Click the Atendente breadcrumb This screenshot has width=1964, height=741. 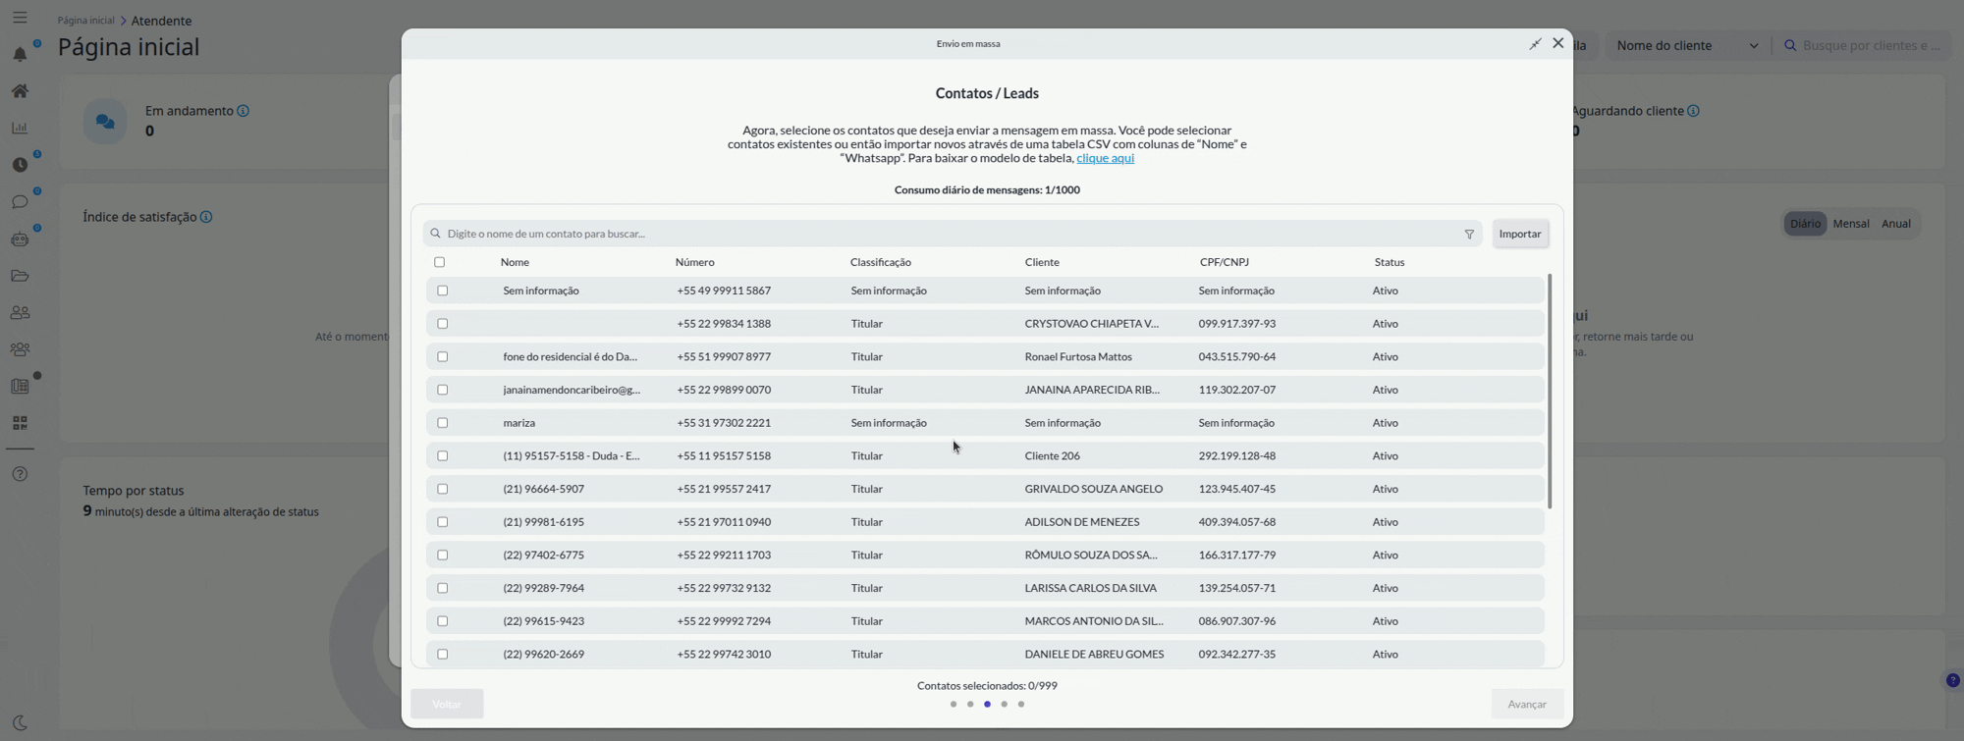click(161, 21)
